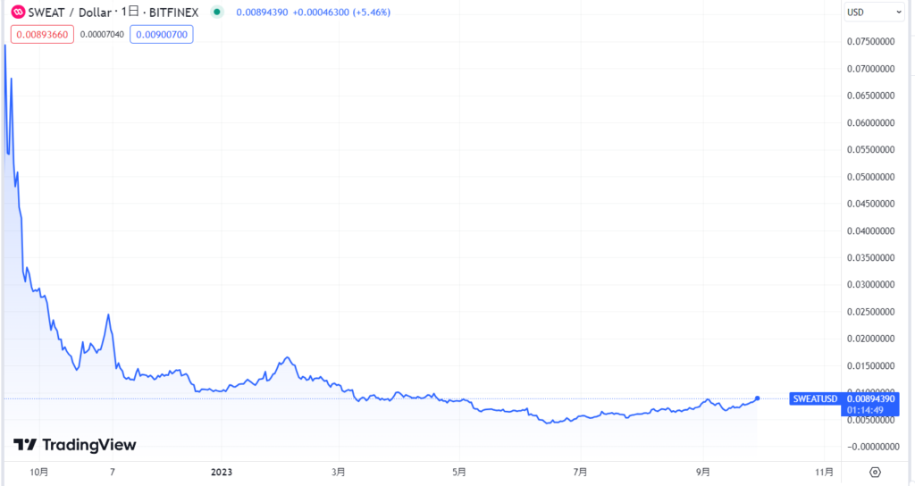Click the green market status dot
This screenshot has height=486, width=915.
216,13
